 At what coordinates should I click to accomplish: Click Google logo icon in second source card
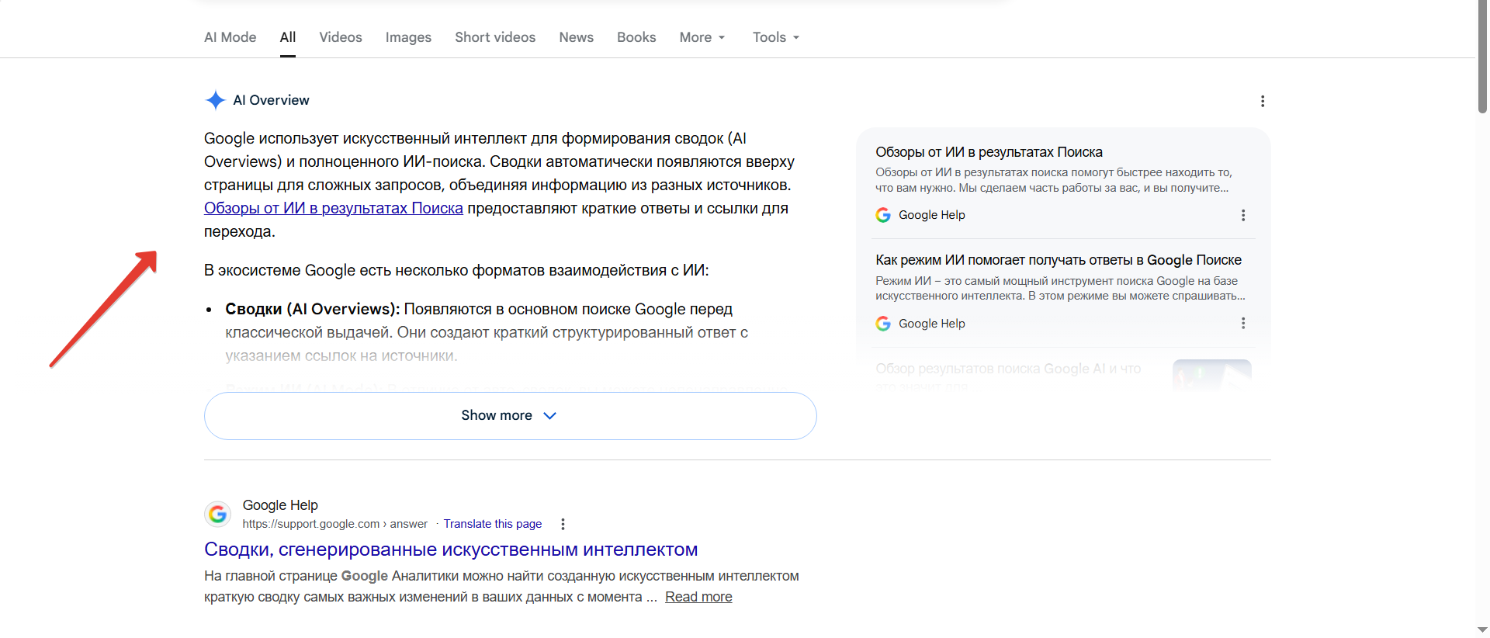pyautogui.click(x=883, y=323)
